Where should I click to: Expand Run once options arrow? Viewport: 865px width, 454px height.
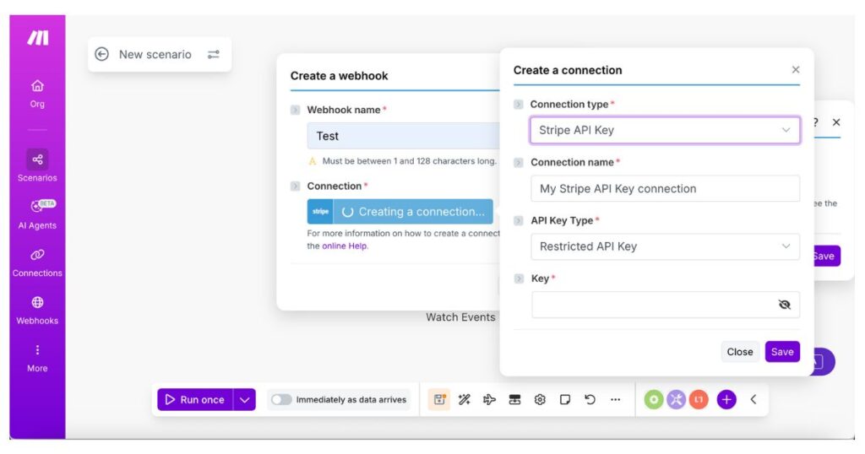[x=244, y=399]
